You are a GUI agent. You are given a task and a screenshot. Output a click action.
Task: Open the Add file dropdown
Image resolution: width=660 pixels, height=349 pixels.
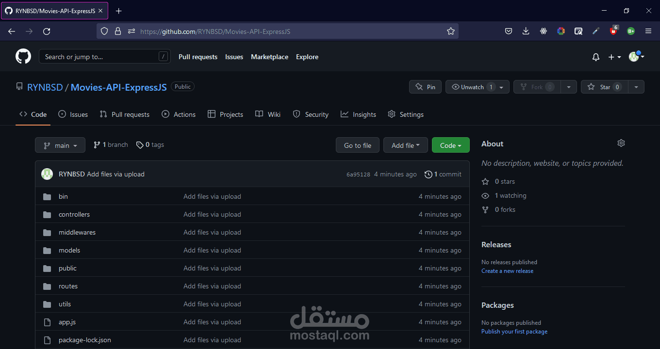(405, 144)
